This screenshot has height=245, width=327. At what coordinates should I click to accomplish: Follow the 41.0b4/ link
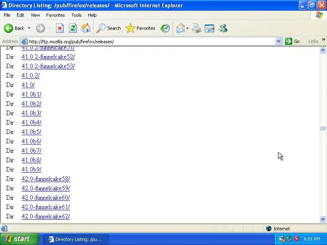(x=31, y=122)
